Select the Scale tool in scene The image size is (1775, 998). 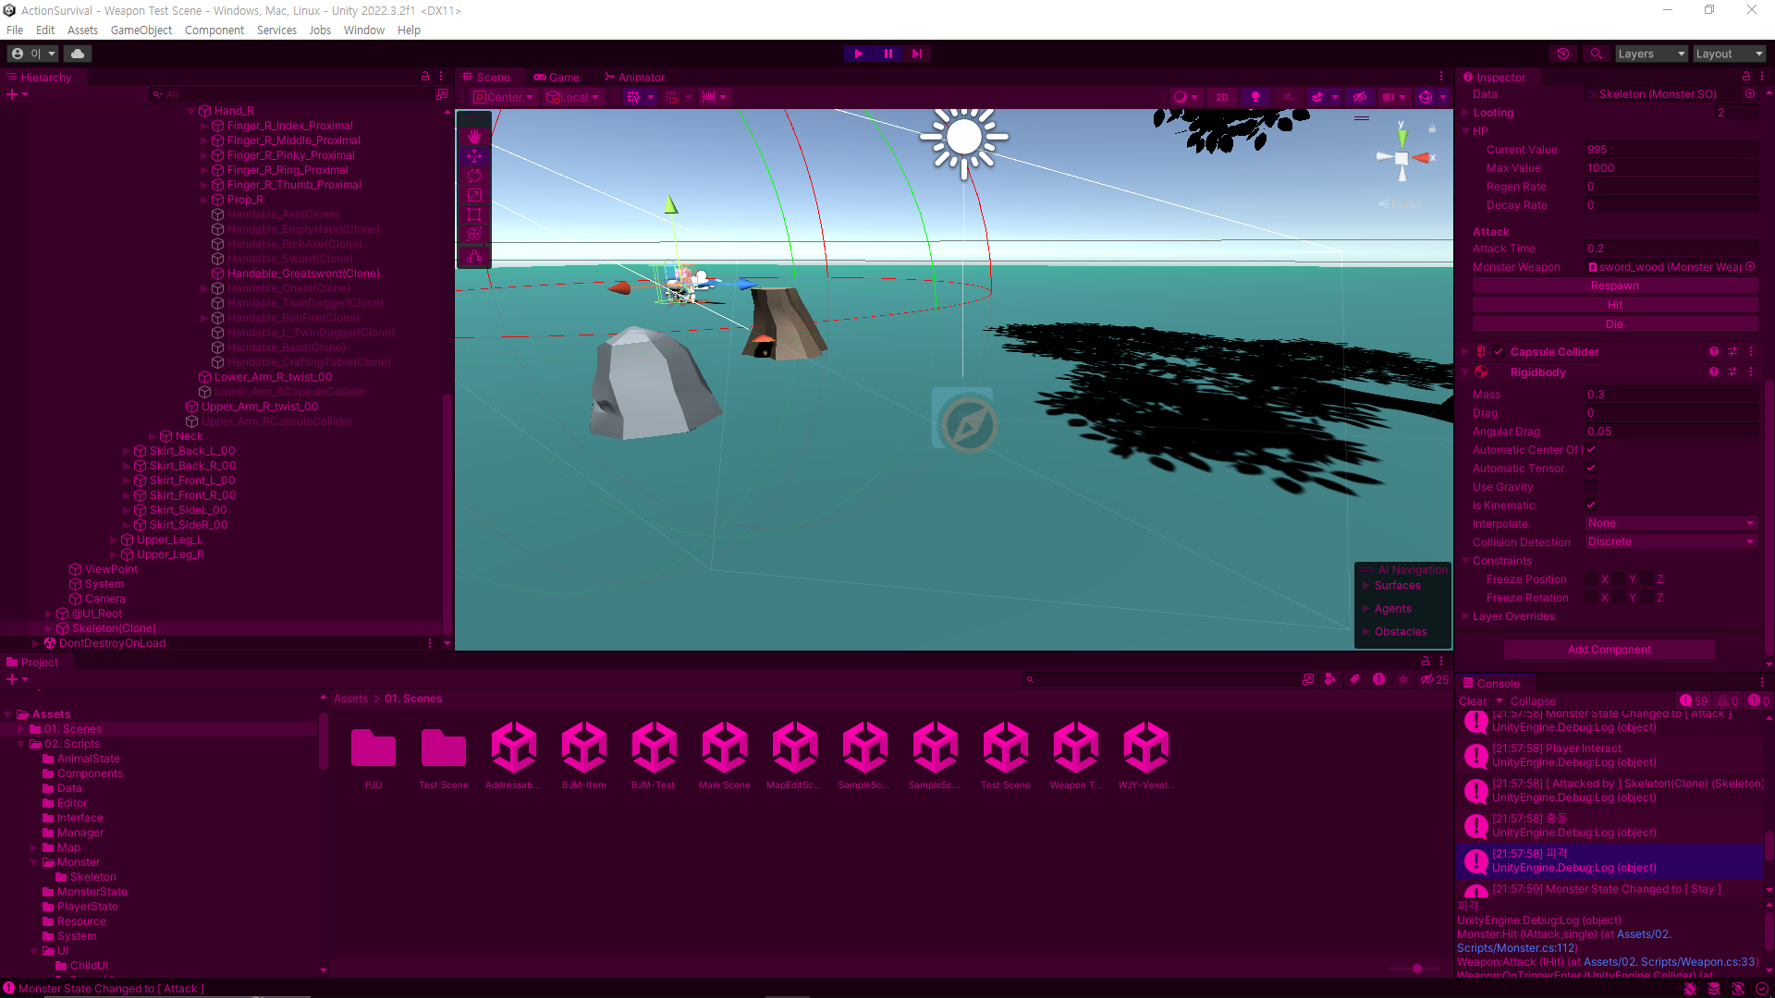(474, 195)
